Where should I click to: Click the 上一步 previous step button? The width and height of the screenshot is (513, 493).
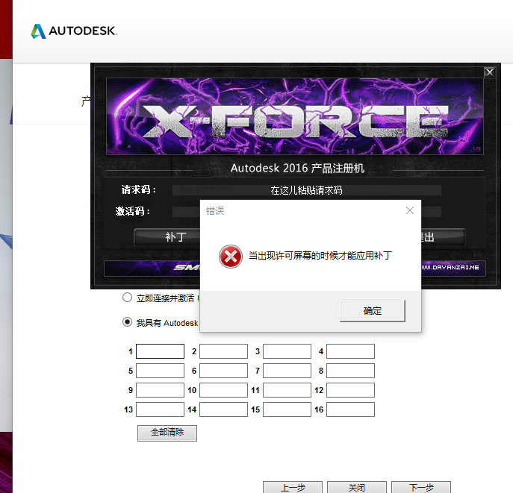(x=293, y=487)
